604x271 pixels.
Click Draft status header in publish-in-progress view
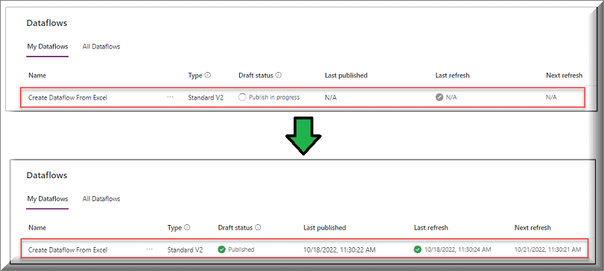tap(255, 76)
